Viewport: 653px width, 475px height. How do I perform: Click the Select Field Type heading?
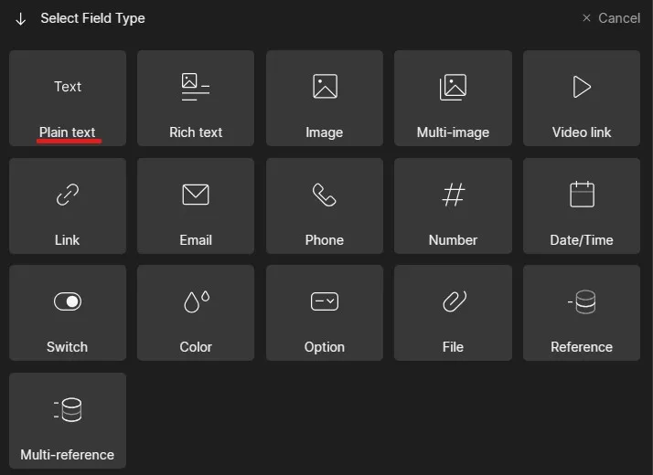pos(92,18)
